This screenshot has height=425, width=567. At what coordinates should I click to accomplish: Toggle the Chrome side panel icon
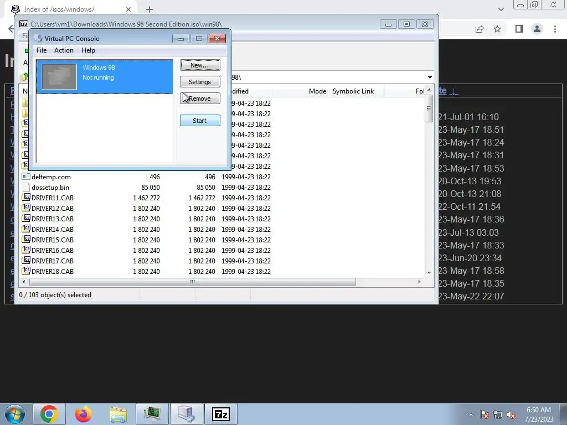[x=519, y=29]
